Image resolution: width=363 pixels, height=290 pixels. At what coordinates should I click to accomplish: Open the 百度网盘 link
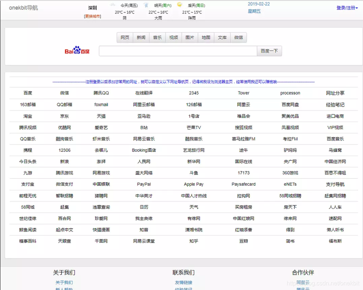coord(290,104)
